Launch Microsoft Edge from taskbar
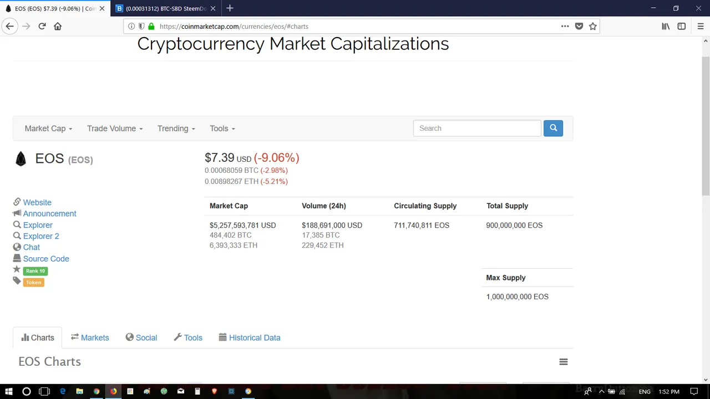710x399 pixels. pos(63,391)
